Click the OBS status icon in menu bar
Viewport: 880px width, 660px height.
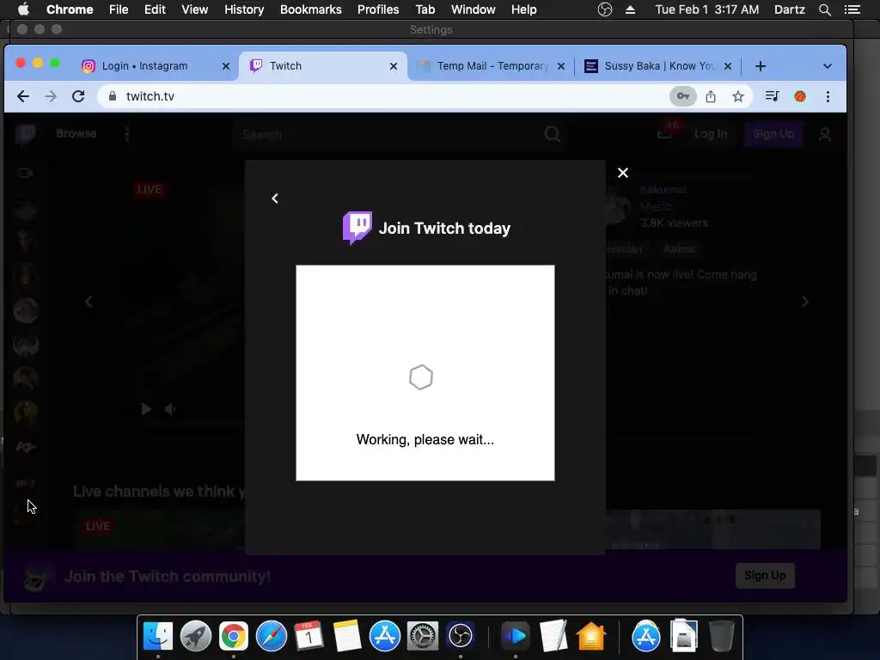tap(604, 9)
